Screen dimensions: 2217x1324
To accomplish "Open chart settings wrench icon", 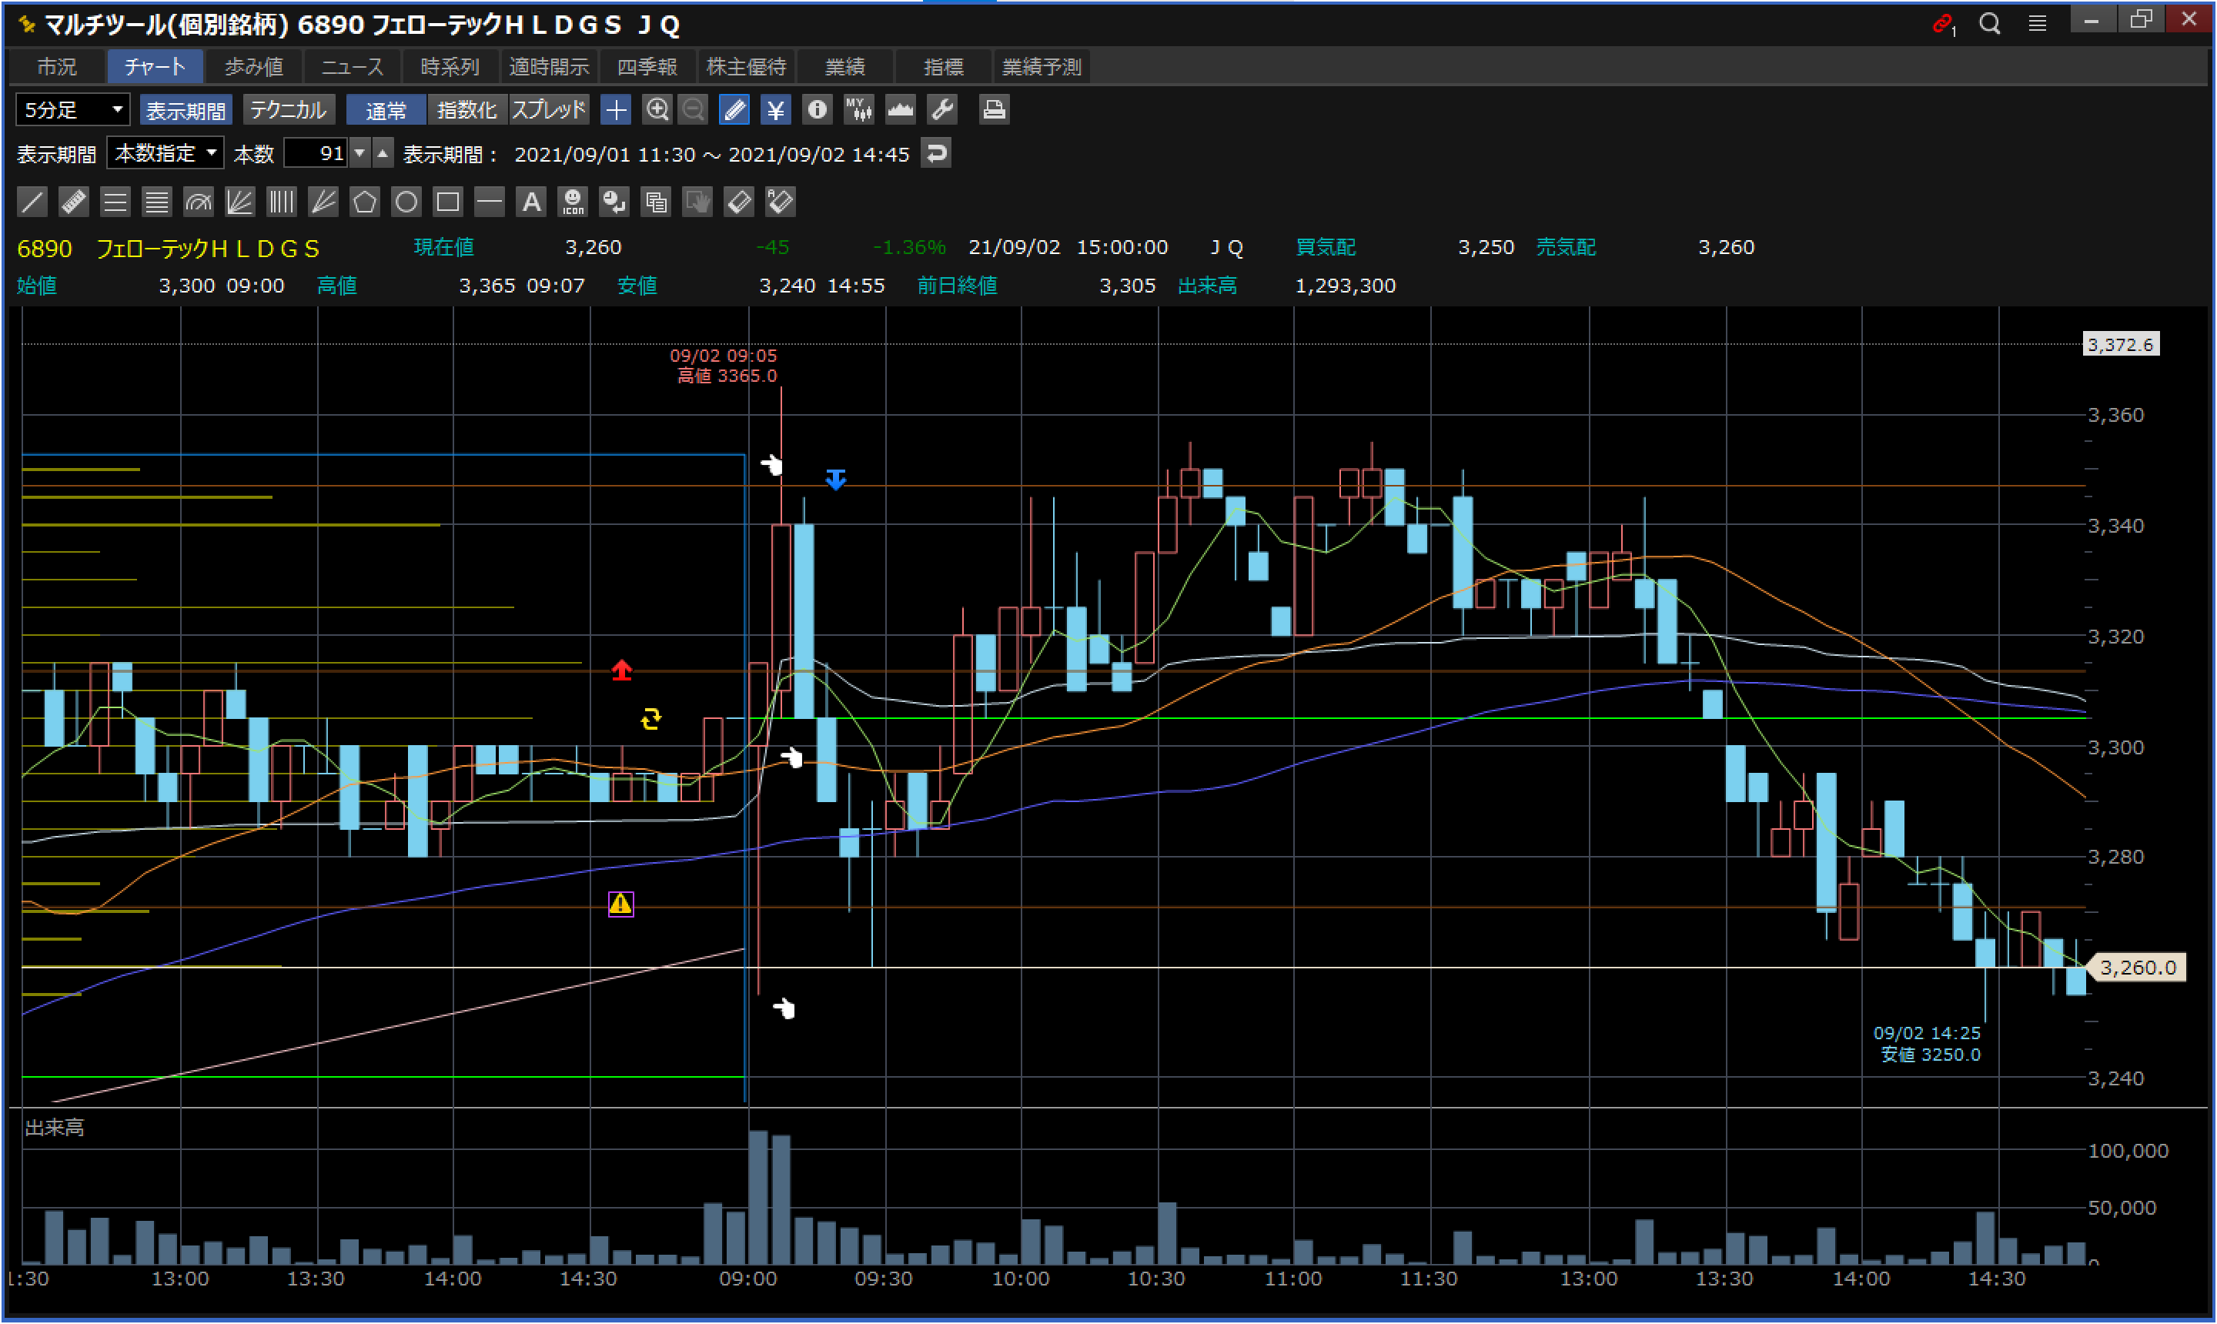I will (x=942, y=110).
